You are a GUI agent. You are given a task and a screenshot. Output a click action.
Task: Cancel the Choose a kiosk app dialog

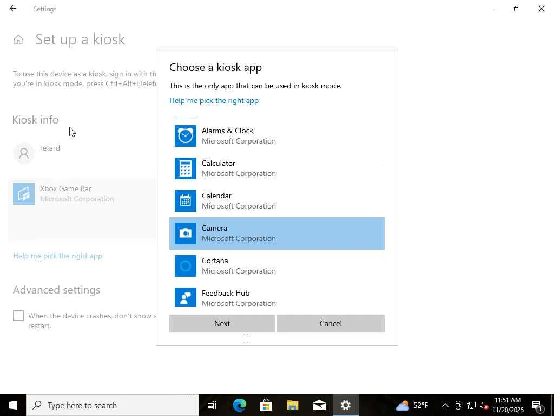(331, 323)
